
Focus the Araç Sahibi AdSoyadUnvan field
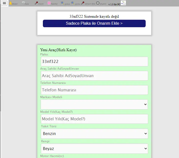pyautogui.click(x=94, y=76)
